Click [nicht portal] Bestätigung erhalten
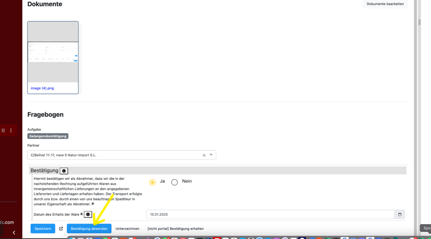The height and width of the screenshot is (239, 431). 176,229
